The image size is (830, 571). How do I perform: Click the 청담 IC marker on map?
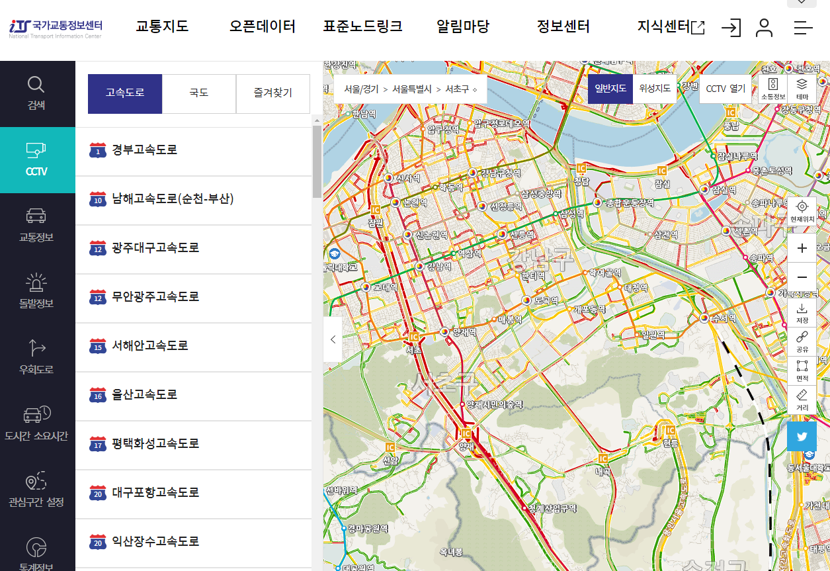point(581,169)
